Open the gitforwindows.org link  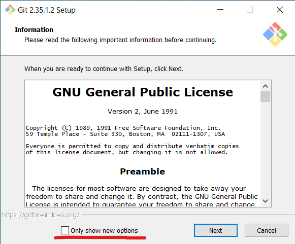(41, 215)
